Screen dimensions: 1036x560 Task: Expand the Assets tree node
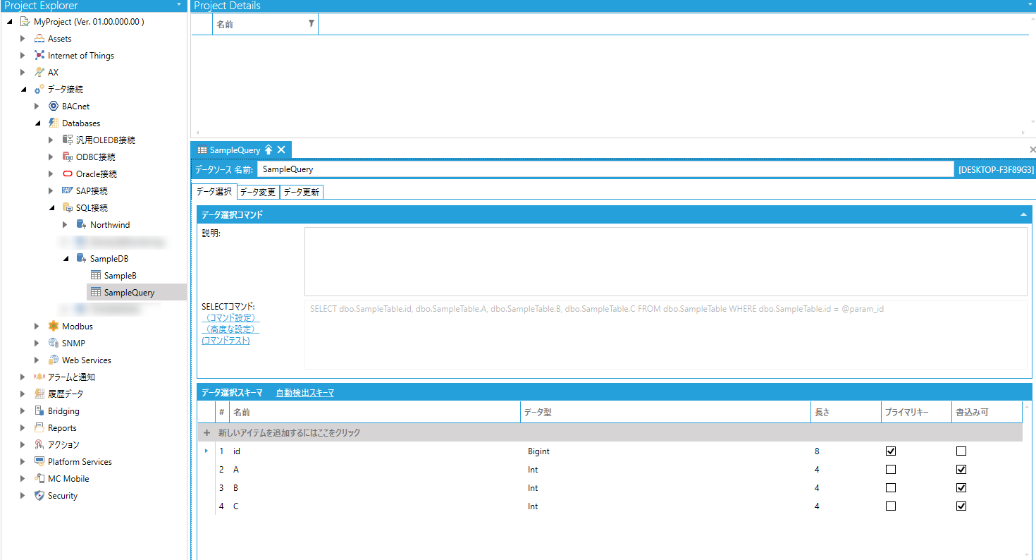[x=23, y=39]
